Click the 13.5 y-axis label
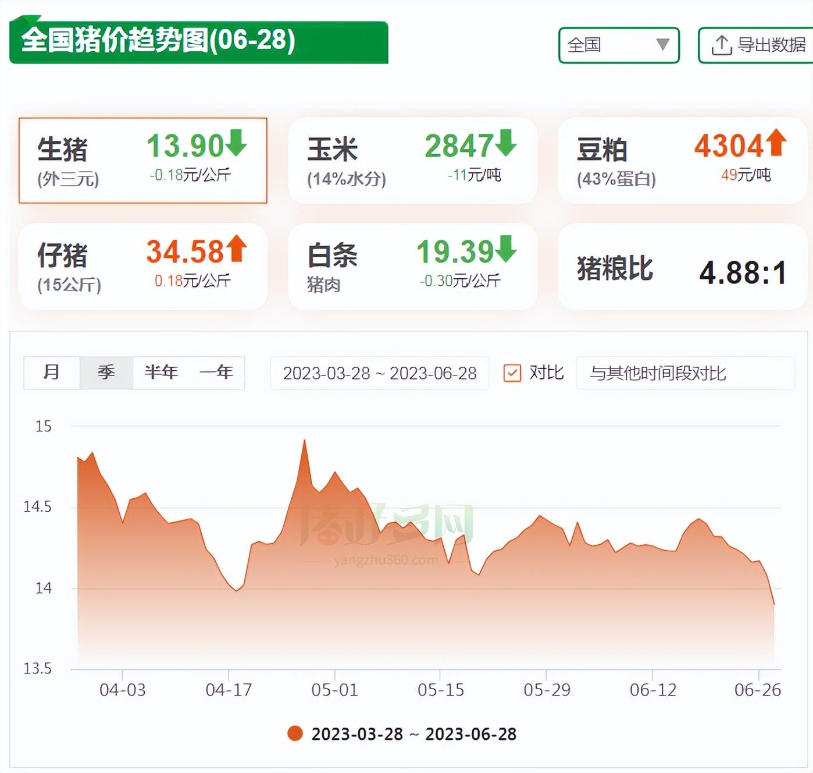The image size is (813, 773). click(x=37, y=668)
